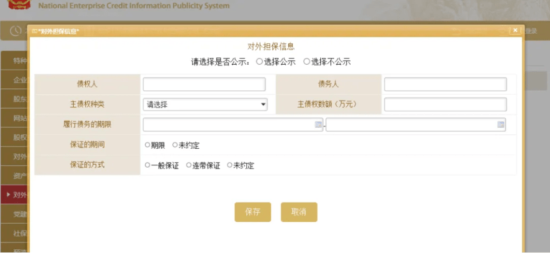Click the 登录 link in background page

click(531, 31)
